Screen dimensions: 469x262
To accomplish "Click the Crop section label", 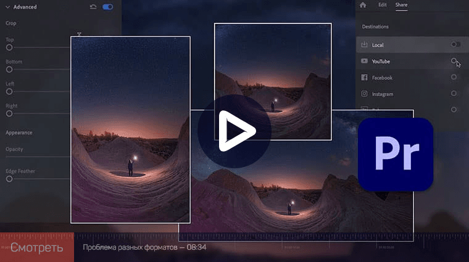I will click(x=10, y=23).
